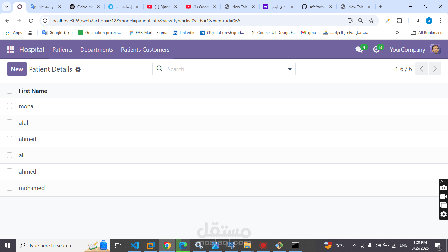Screen dimensions: 448x252
Task: Reload the current page
Action: pyautogui.click(x=31, y=21)
